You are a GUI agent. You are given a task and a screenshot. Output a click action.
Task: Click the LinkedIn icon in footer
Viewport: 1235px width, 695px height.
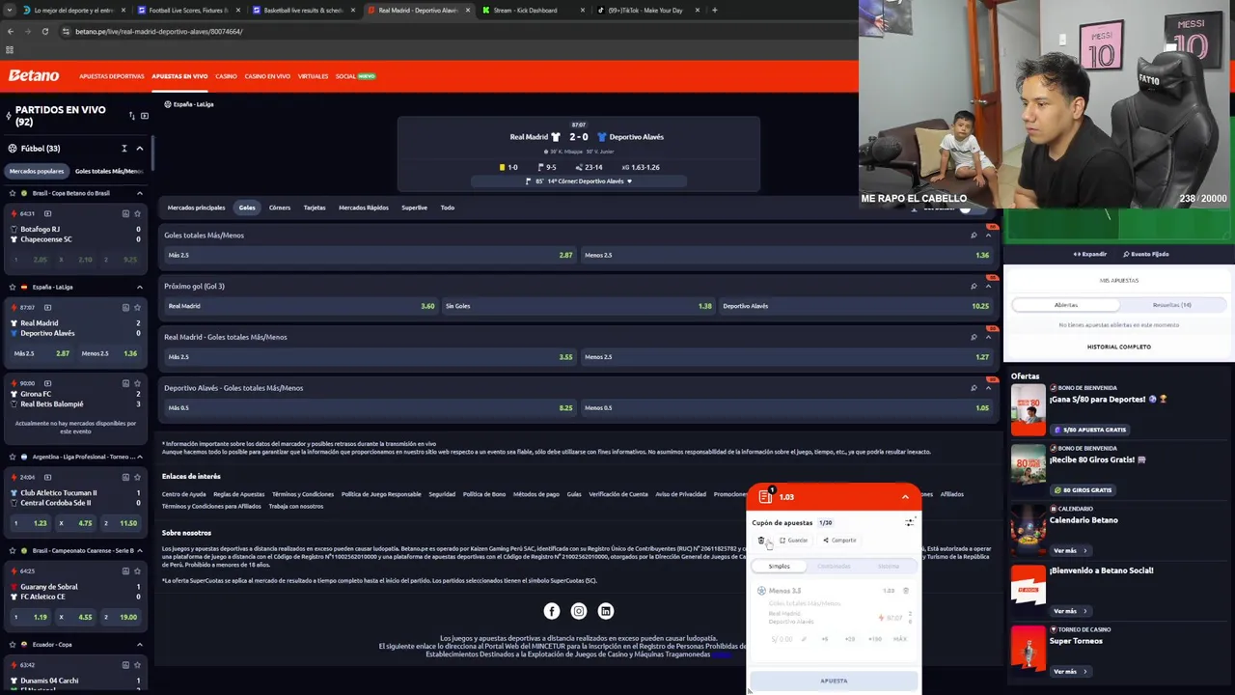tap(606, 611)
